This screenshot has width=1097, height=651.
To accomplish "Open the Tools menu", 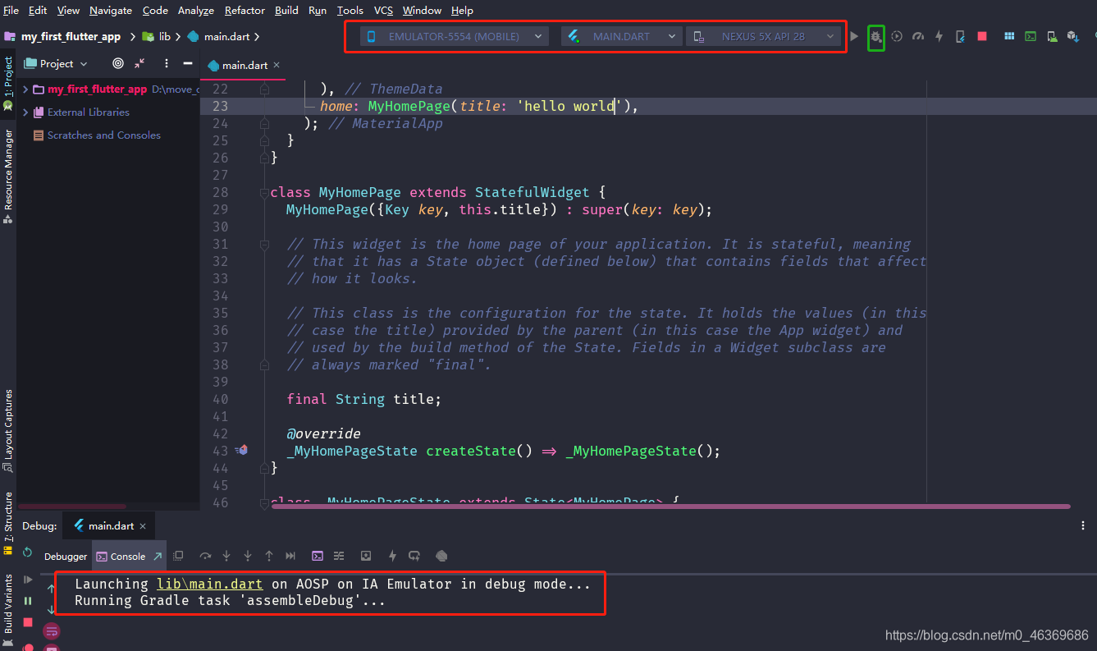I will pyautogui.click(x=350, y=10).
